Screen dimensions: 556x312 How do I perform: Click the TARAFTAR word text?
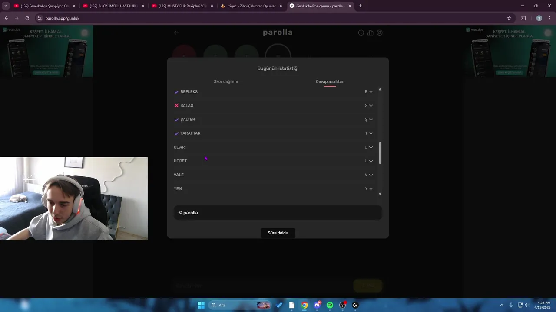[190, 133]
